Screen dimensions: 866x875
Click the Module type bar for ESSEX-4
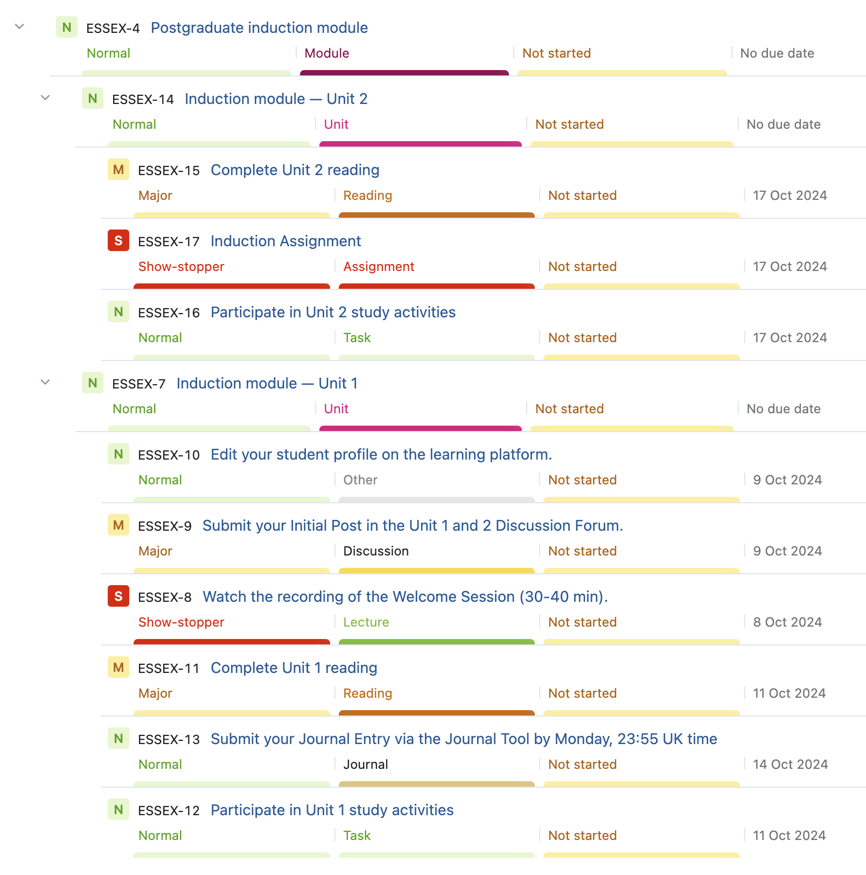point(404,73)
